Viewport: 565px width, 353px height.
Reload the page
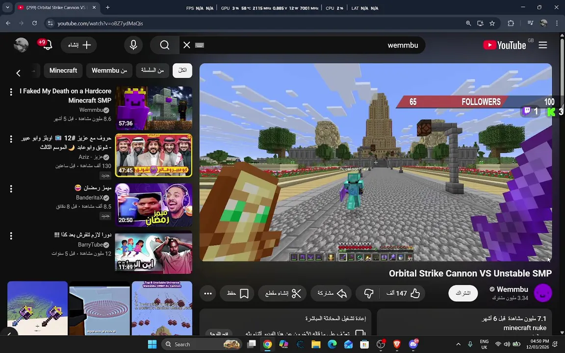(x=35, y=23)
